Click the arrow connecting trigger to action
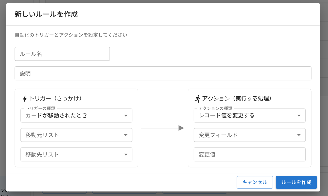The height and width of the screenshot is (196, 328). point(163,127)
